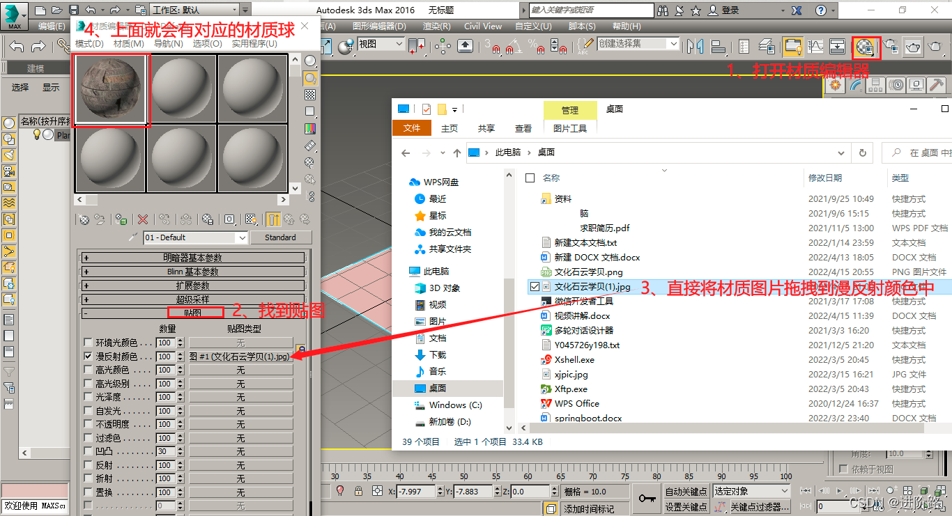Open the Edit Named Selection Sets icon
The height and width of the screenshot is (516, 952).
pos(584,47)
